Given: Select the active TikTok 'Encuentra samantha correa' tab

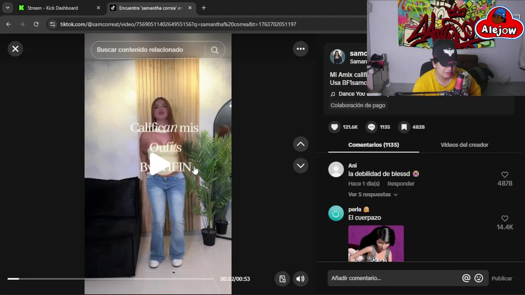Looking at the screenshot, I should coord(151,8).
